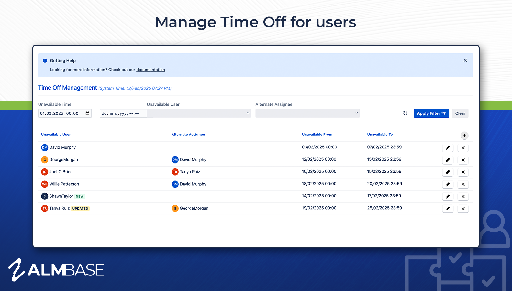Open calendar picker for start date
Screen dimensions: 512x291
click(x=87, y=113)
